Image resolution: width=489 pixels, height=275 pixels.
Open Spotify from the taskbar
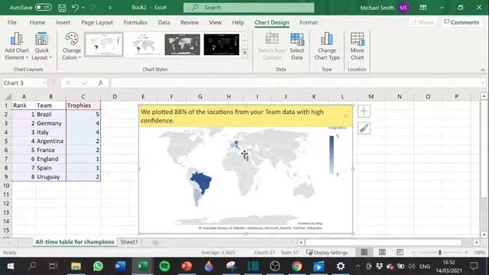pyautogui.click(x=165, y=267)
